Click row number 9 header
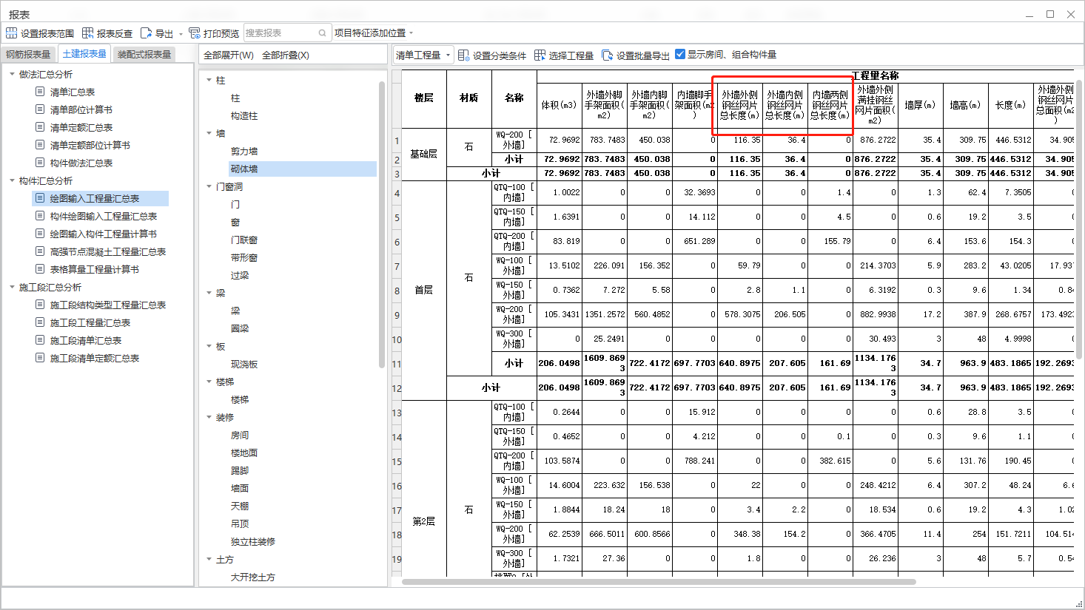This screenshot has height=610, width=1085. [397, 315]
